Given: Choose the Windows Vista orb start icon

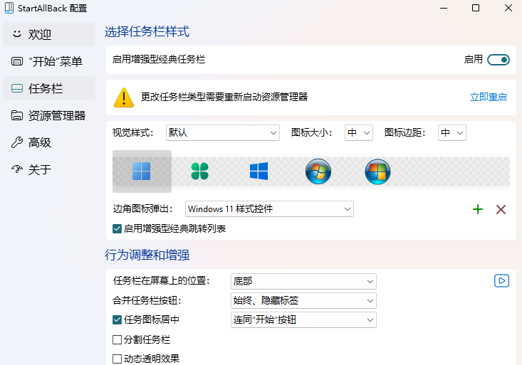Looking at the screenshot, I should pos(377,171).
